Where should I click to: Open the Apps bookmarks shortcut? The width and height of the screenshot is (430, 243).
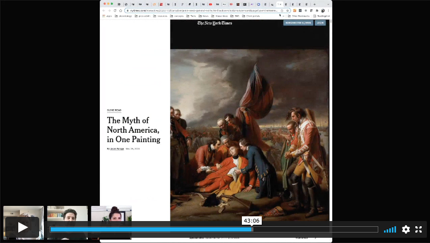click(107, 16)
